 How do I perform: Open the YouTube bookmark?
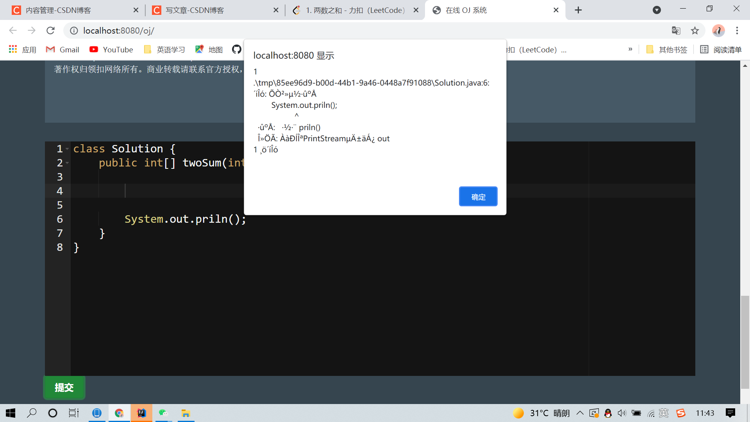click(111, 49)
